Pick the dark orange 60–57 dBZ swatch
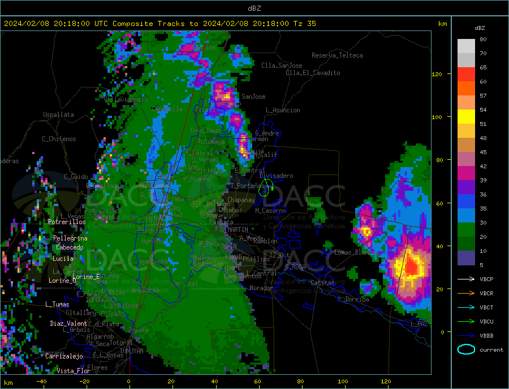Image resolution: width=509 pixels, height=389 pixels. click(466, 88)
